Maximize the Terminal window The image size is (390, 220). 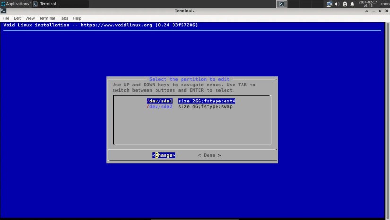click(x=380, y=11)
